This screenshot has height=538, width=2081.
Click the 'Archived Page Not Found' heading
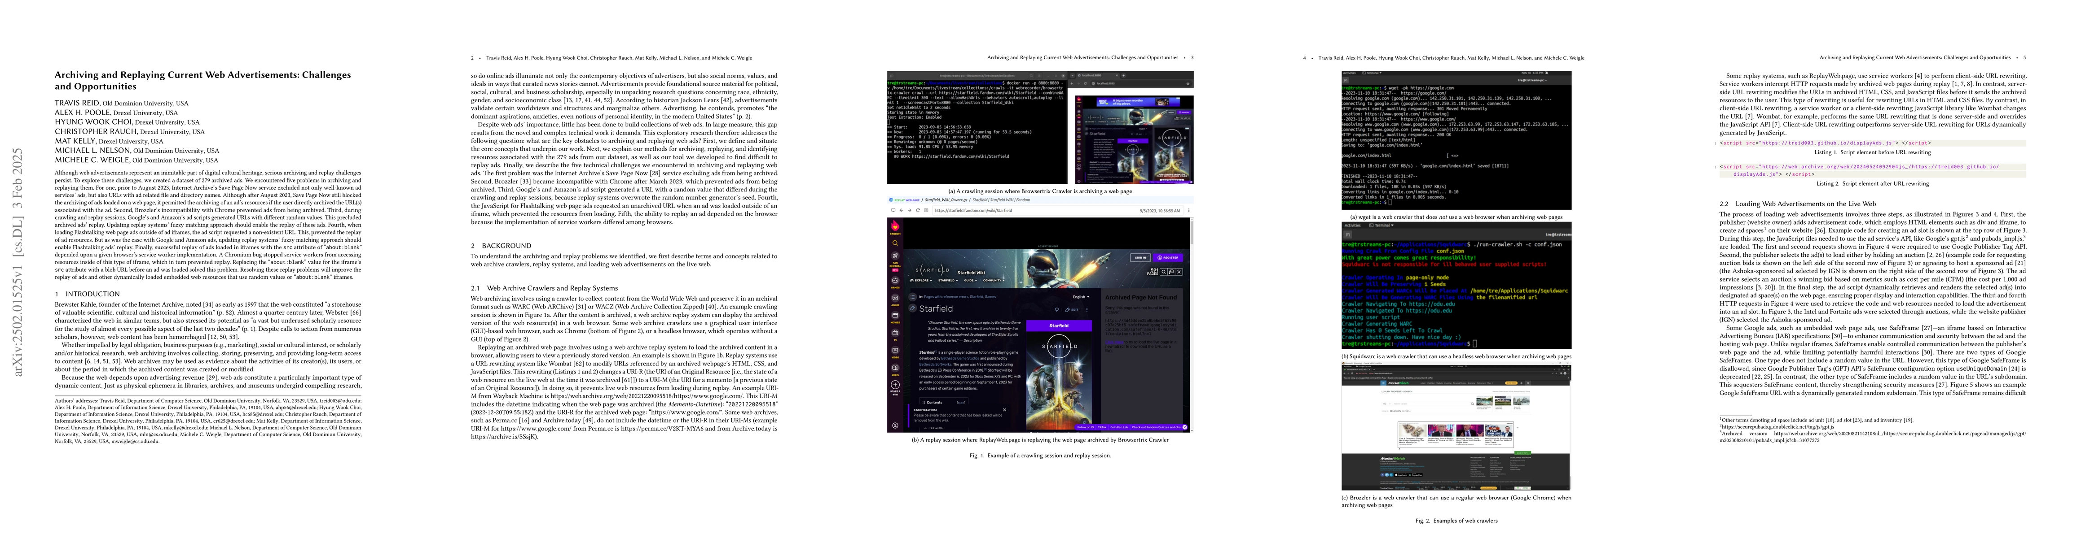coord(1141,298)
